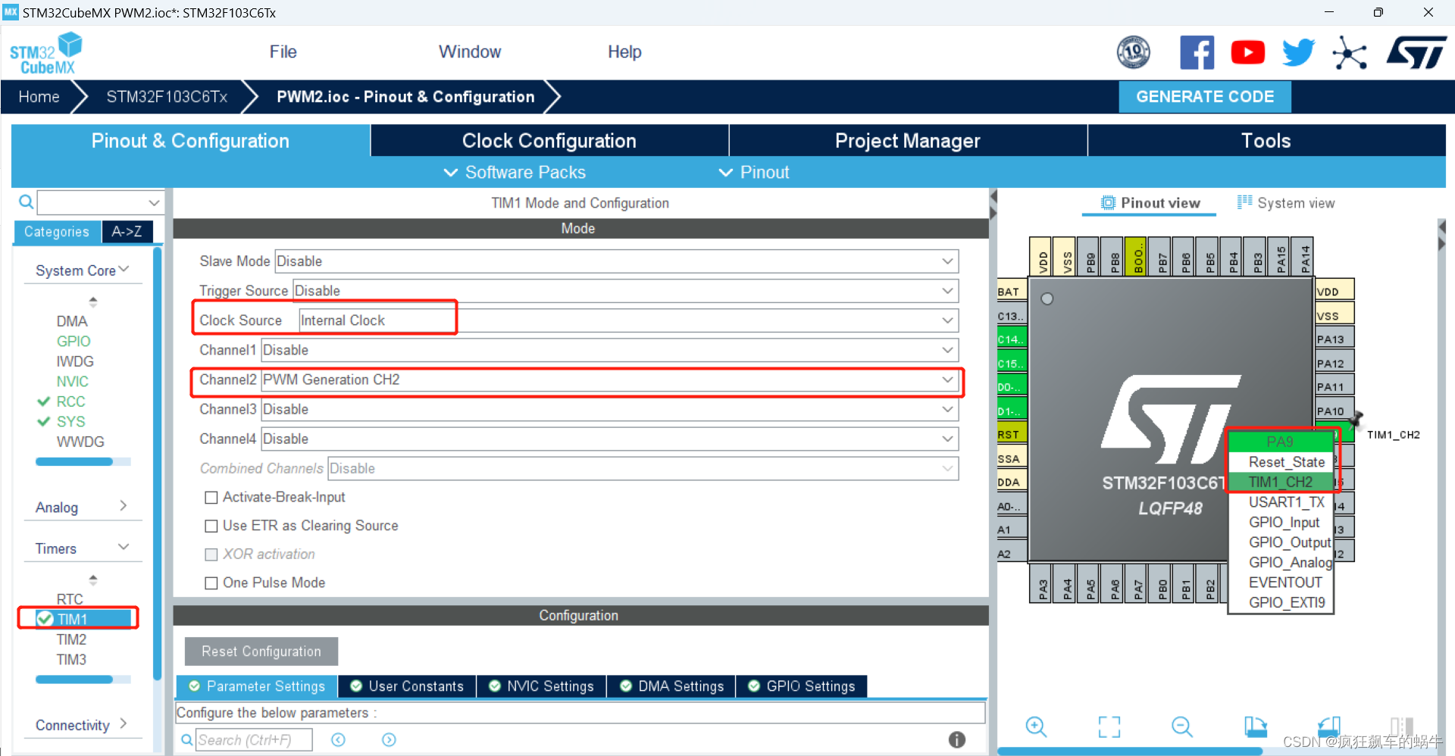The height and width of the screenshot is (756, 1455).
Task: Fit the chip view to the window
Action: click(x=1109, y=726)
